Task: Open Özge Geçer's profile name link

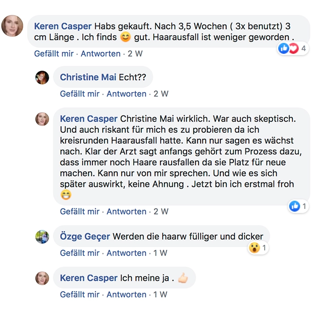Action: click(85, 237)
